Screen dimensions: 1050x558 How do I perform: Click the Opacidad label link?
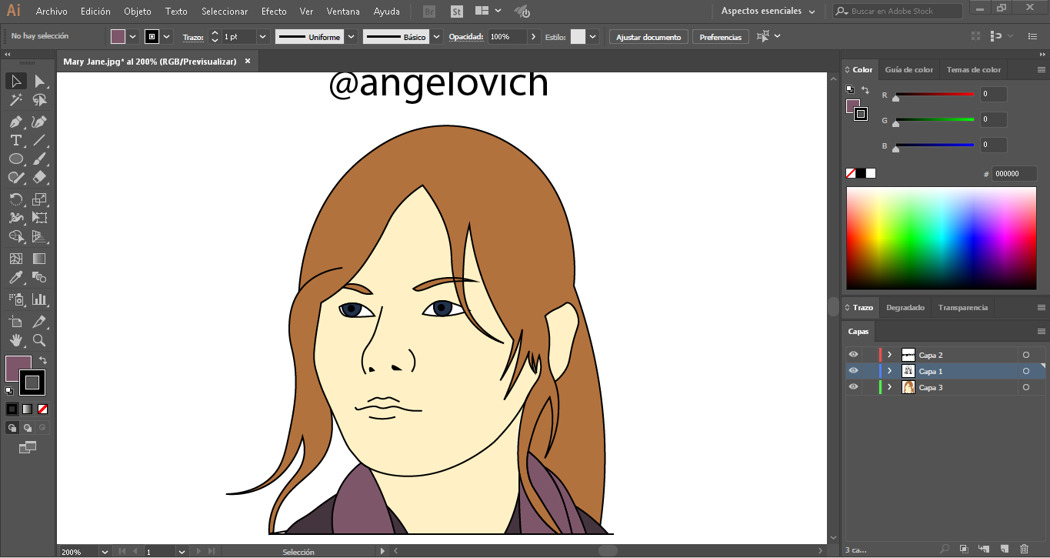(466, 37)
